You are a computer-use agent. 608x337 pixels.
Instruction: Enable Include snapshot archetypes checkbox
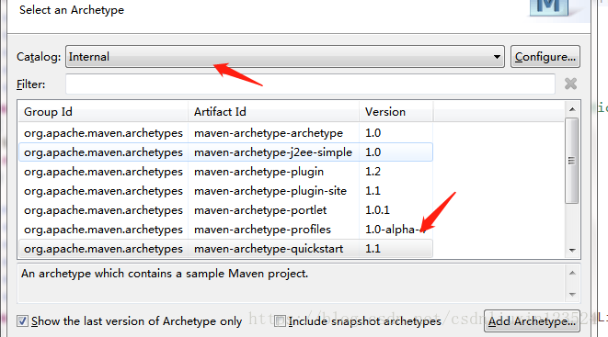[x=280, y=321]
